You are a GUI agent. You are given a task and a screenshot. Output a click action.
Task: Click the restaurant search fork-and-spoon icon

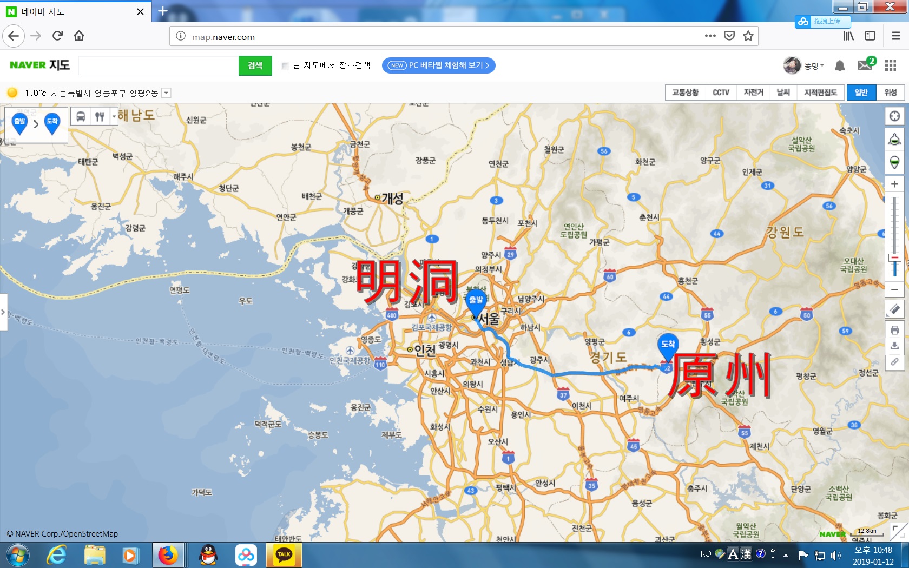click(100, 116)
